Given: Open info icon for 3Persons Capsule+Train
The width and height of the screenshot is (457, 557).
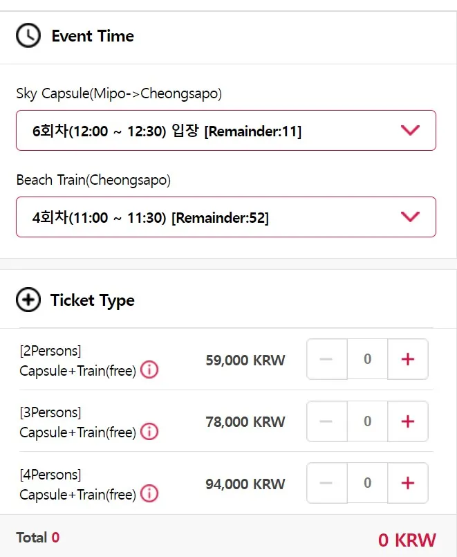Looking at the screenshot, I should (149, 432).
